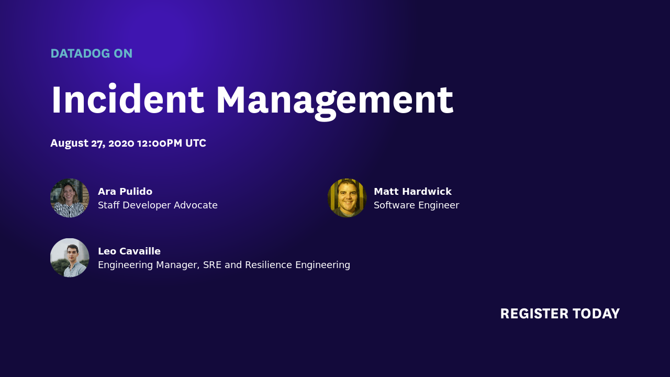
Task: Click the 12:00PM UTC time text
Action: [173, 142]
